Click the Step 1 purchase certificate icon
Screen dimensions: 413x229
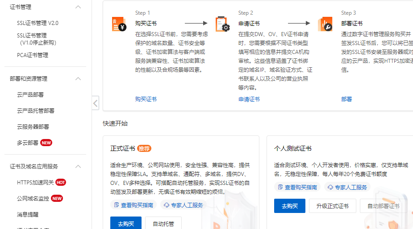click(x=119, y=24)
